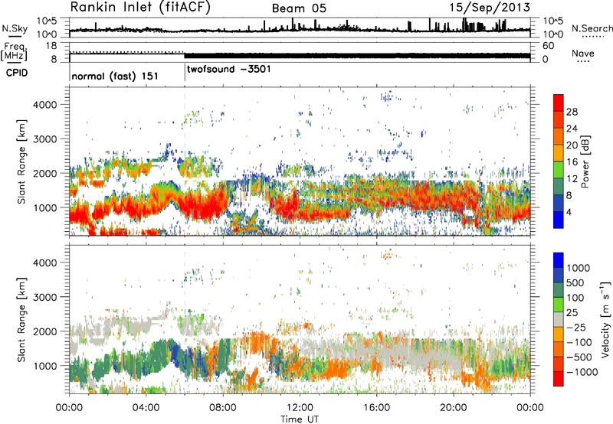The width and height of the screenshot is (613, 424).
Task: Click the '500' velocity colorbar tick value
Action: coord(575,283)
